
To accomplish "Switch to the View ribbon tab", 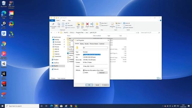I will [x=69, y=20].
